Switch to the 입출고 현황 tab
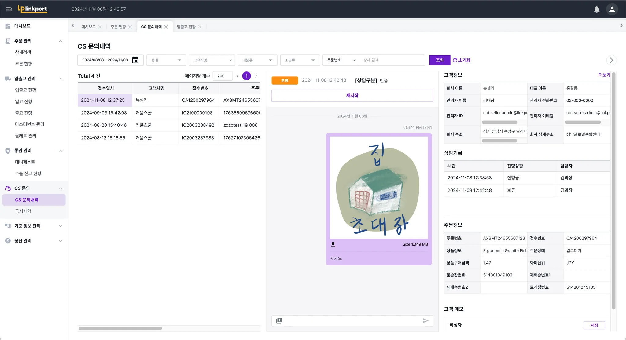Image resolution: width=626 pixels, height=340 pixels. pos(186,27)
